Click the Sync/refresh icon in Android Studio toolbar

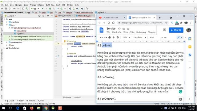tap(10, 9)
